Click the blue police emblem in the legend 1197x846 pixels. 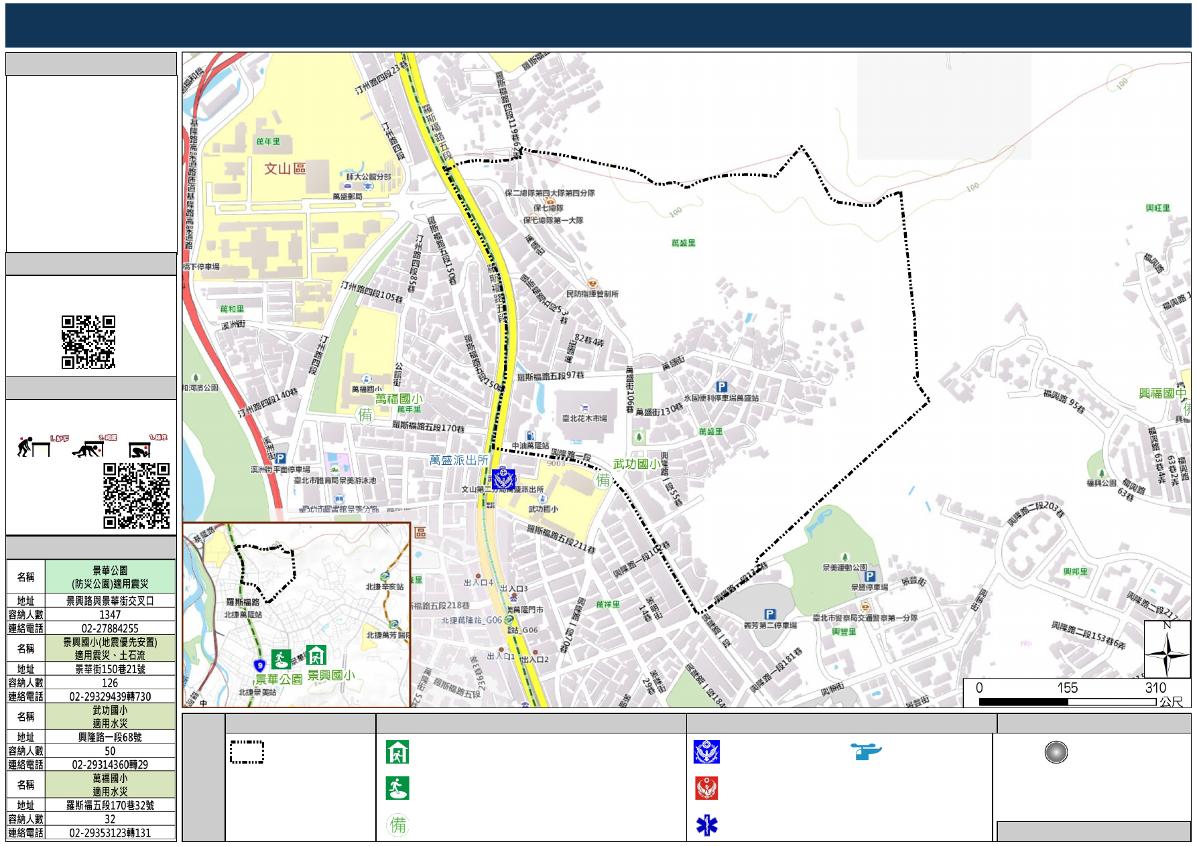tap(706, 752)
